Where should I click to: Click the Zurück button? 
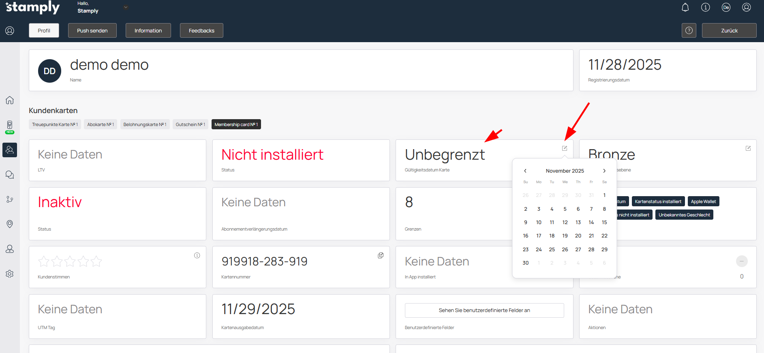point(729,30)
